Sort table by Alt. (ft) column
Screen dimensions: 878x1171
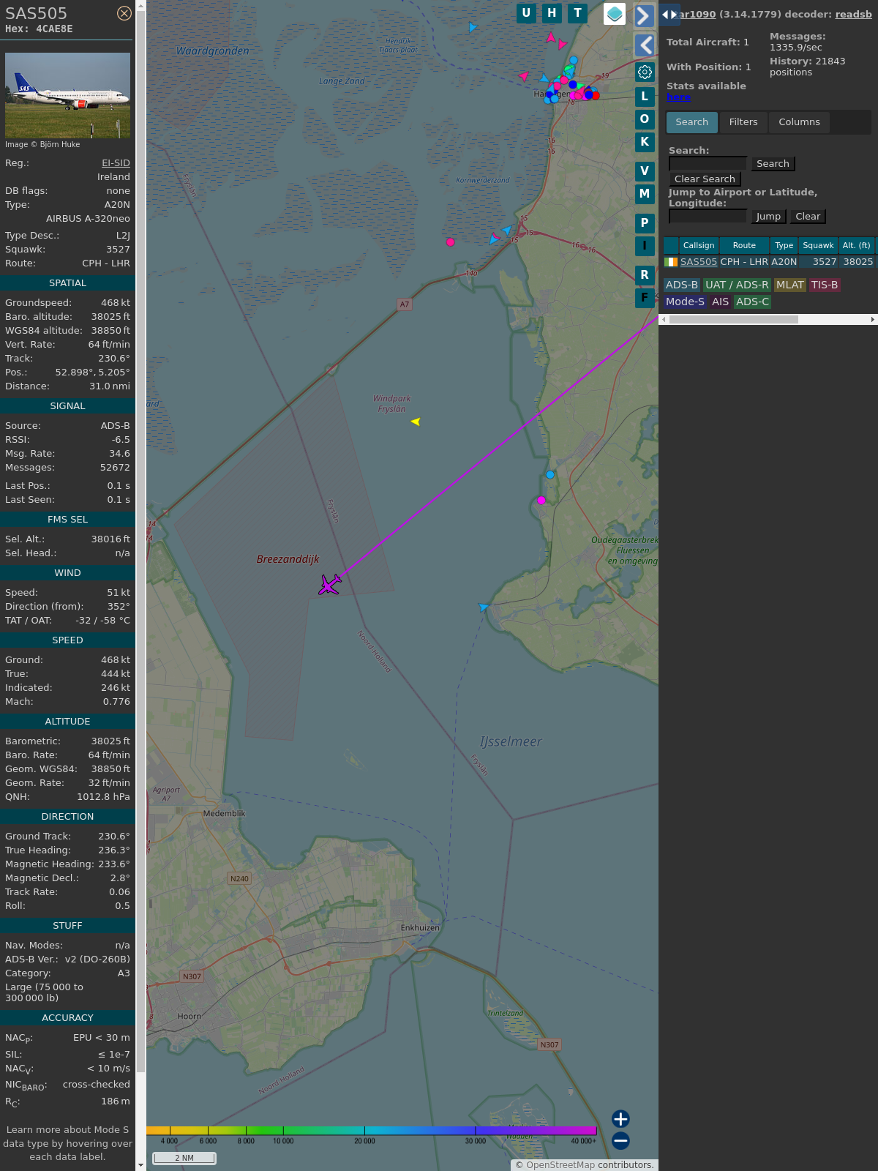tap(856, 245)
